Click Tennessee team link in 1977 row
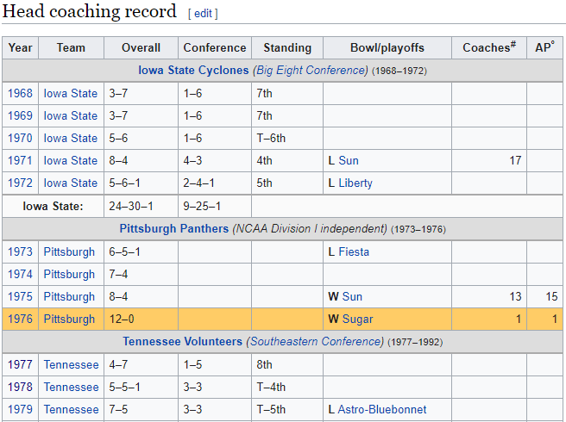The width and height of the screenshot is (566, 422). pyautogui.click(x=71, y=364)
